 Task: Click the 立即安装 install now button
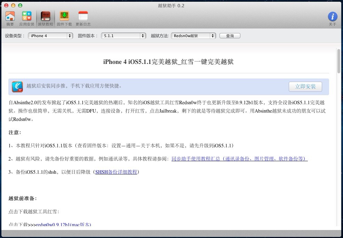(x=305, y=87)
